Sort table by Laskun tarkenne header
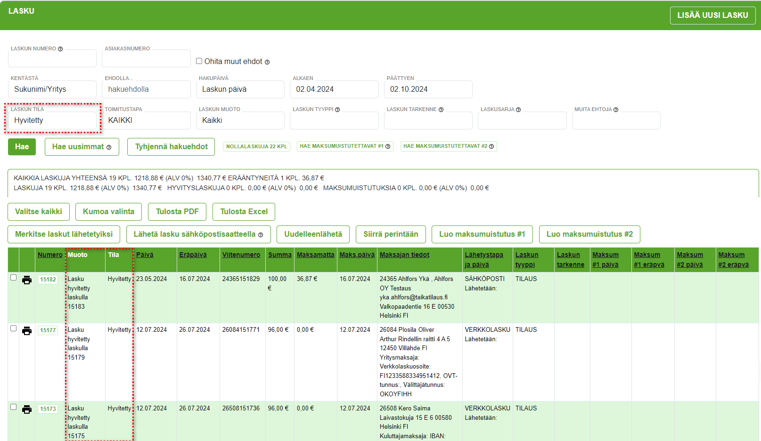The width and height of the screenshot is (761, 441). tap(571, 259)
